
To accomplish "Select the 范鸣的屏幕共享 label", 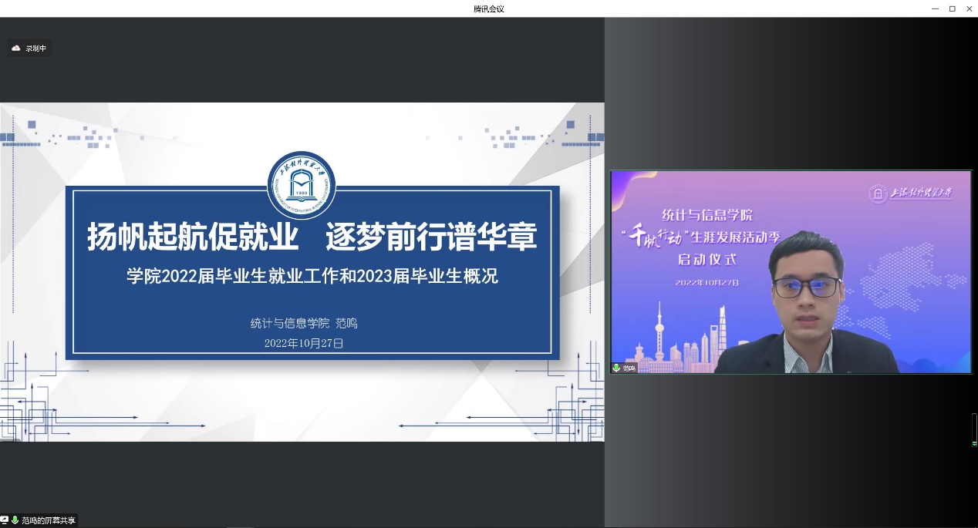I will coord(48,521).
